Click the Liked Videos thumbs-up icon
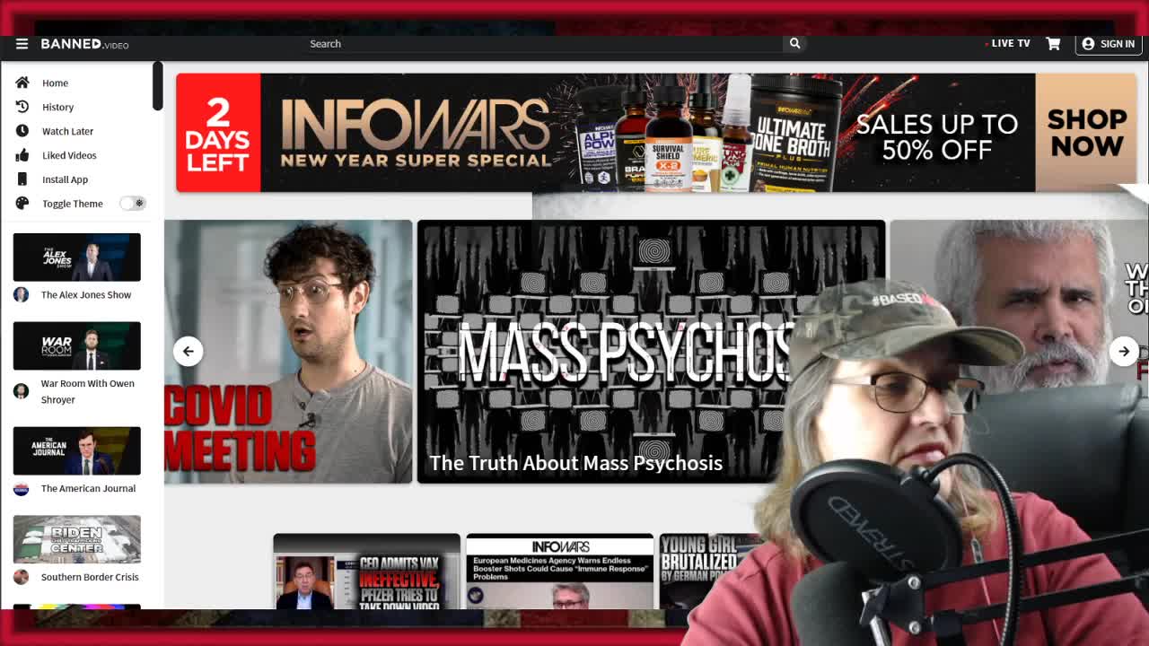The width and height of the screenshot is (1149, 646). coord(22,155)
